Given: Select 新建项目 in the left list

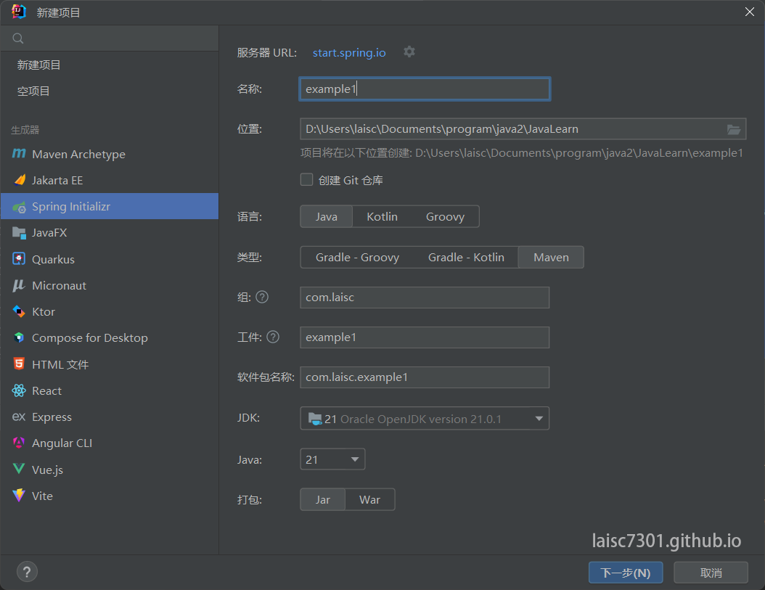Looking at the screenshot, I should [x=39, y=65].
